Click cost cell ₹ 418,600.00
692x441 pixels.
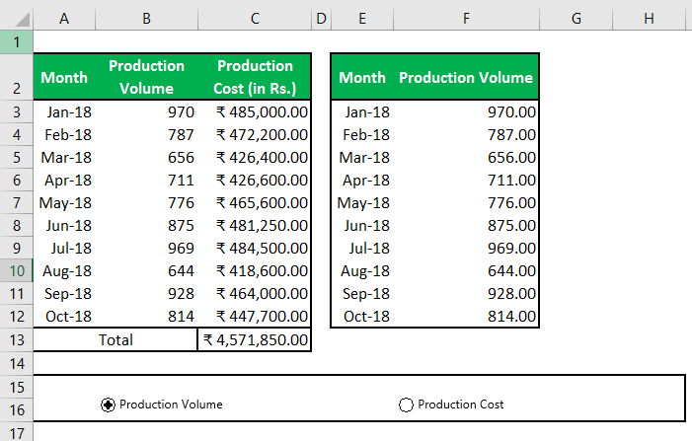tap(255, 270)
